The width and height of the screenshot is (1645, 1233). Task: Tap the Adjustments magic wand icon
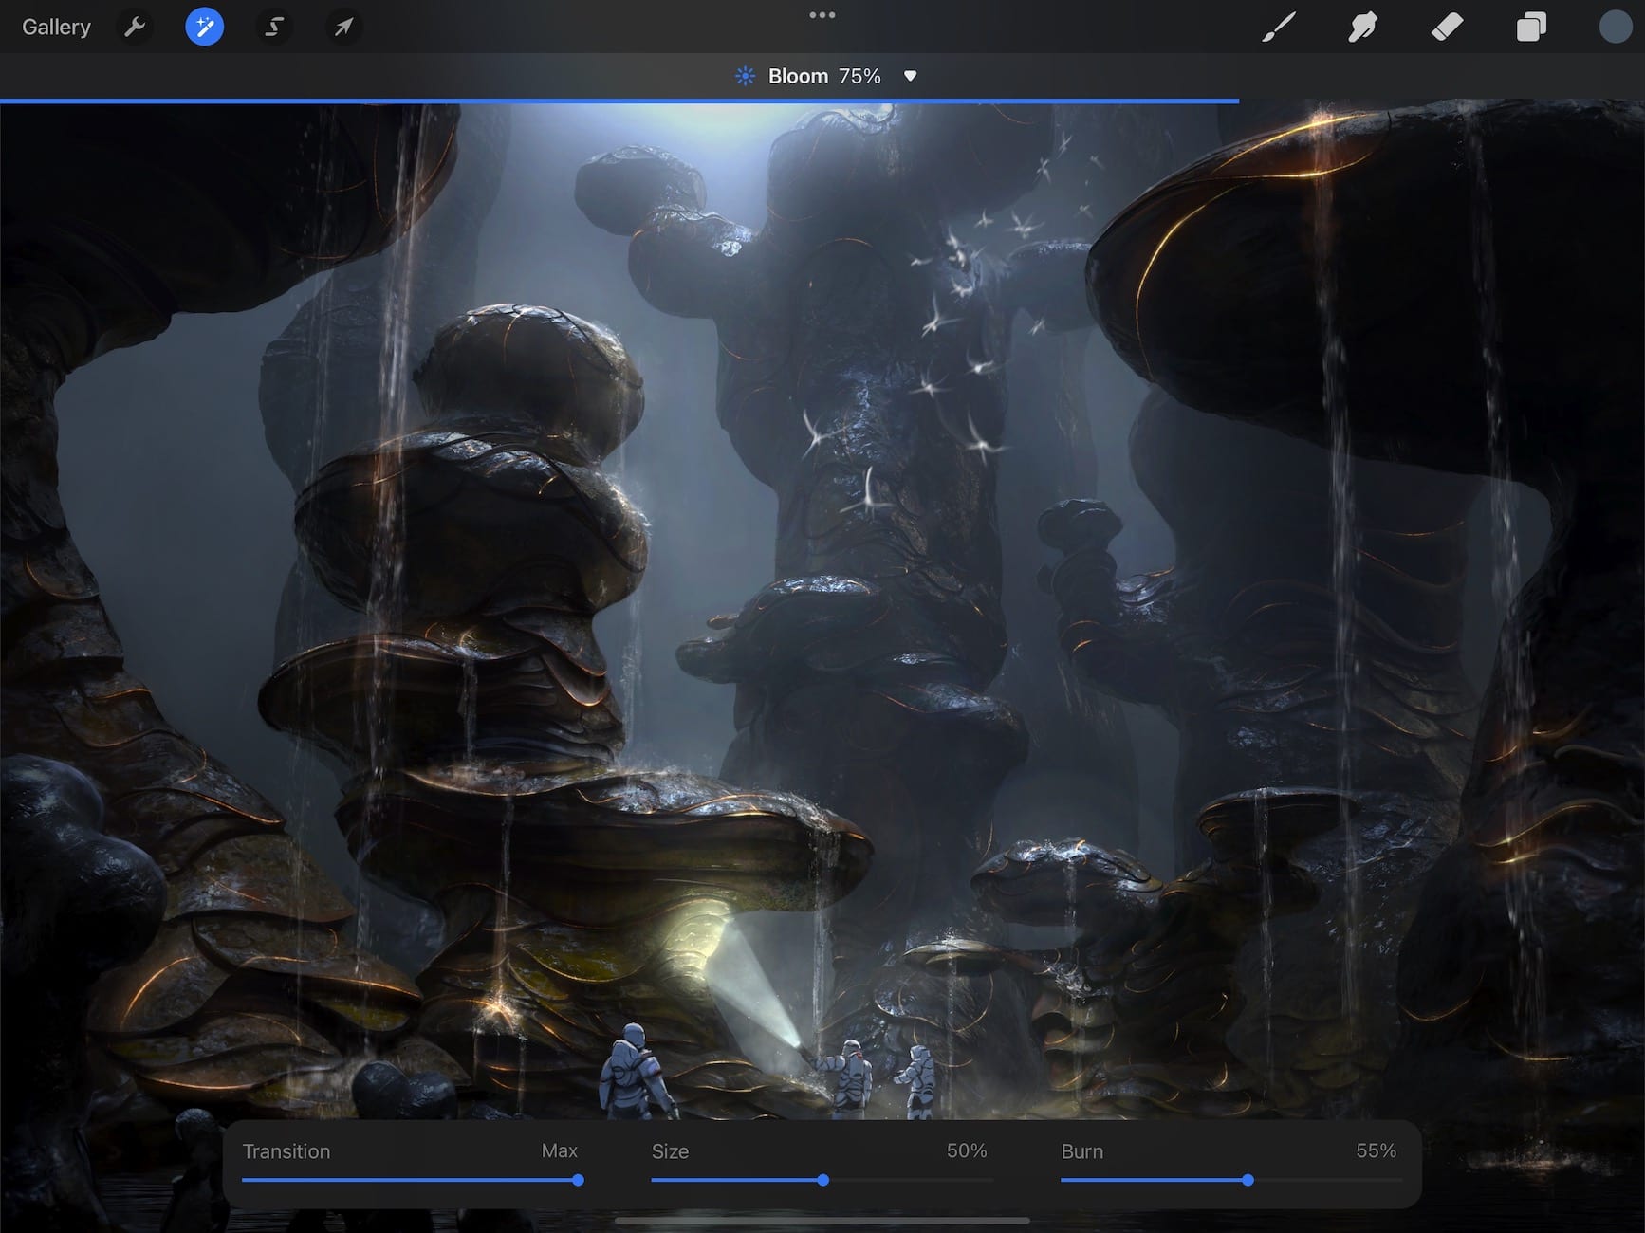[204, 27]
